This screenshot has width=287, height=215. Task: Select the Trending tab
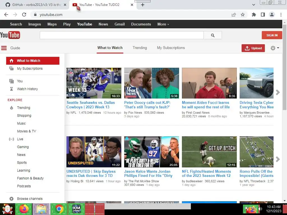[x=140, y=48]
